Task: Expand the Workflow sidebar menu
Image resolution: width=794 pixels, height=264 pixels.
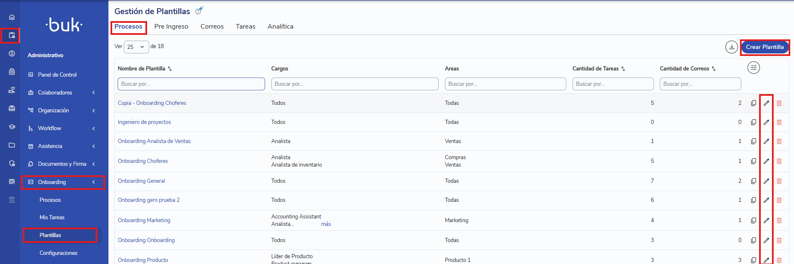Action: (x=94, y=128)
